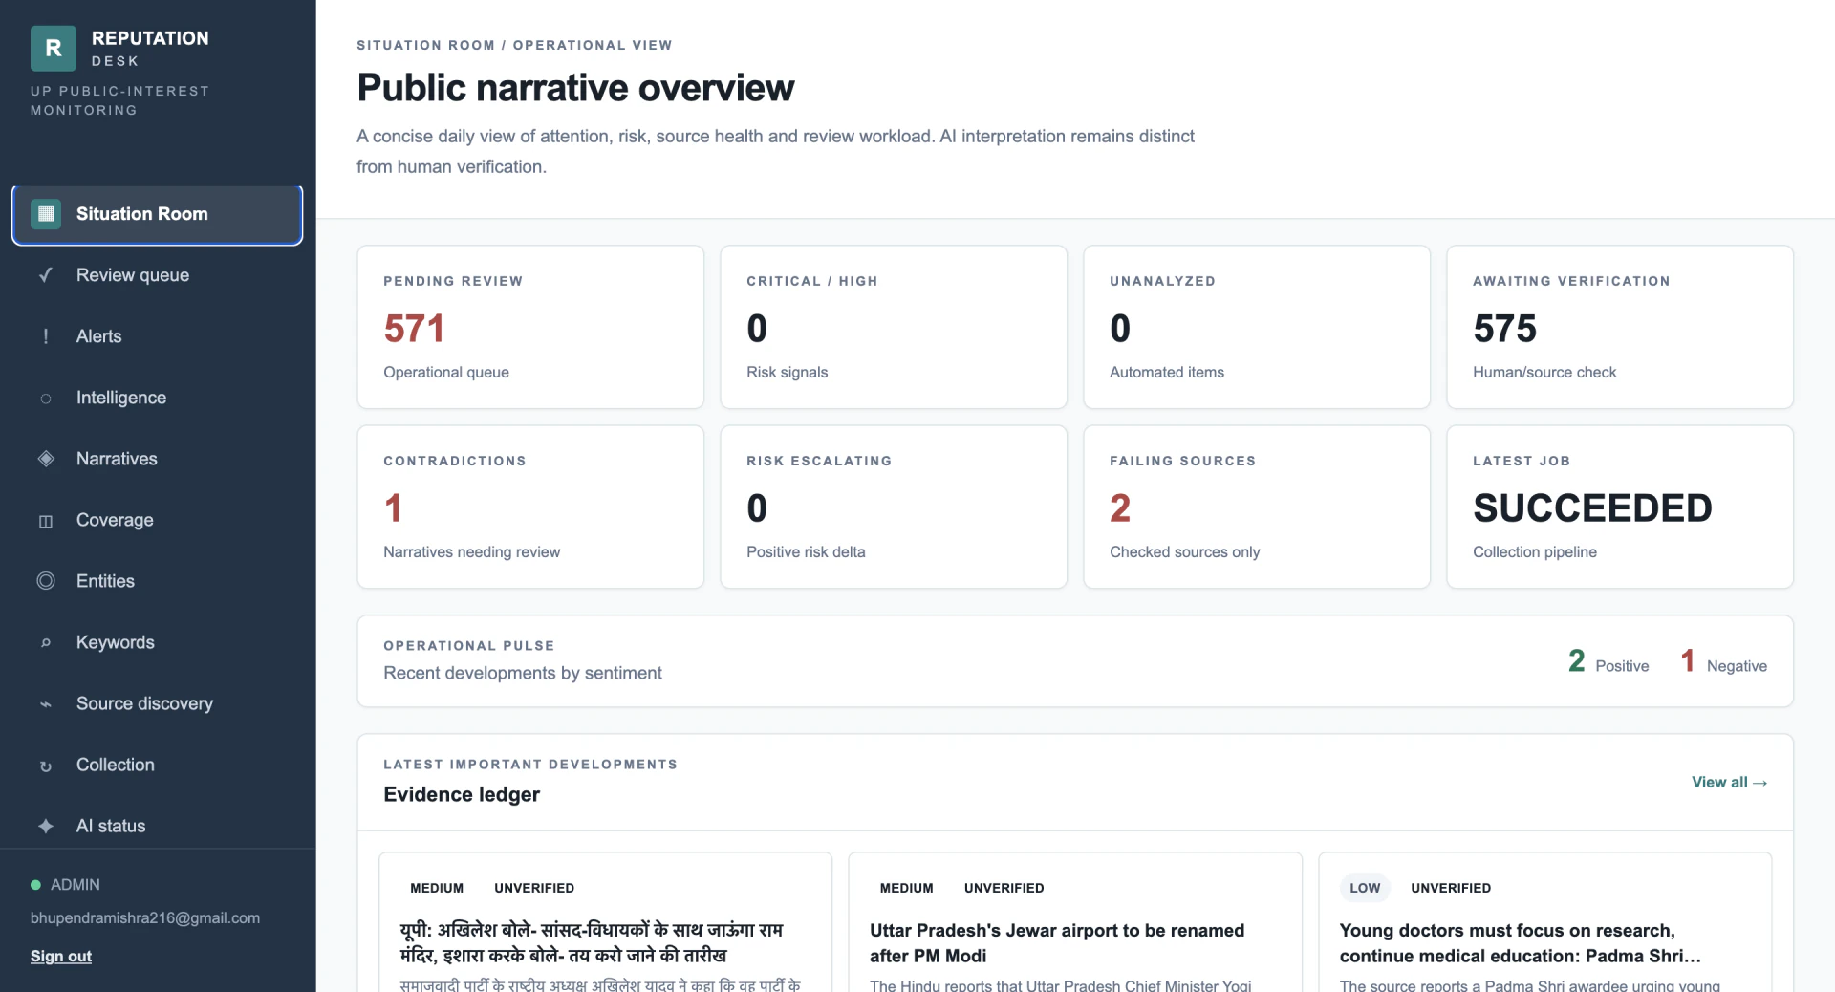Go to Keywords section
The image size is (1835, 992).
(158, 642)
